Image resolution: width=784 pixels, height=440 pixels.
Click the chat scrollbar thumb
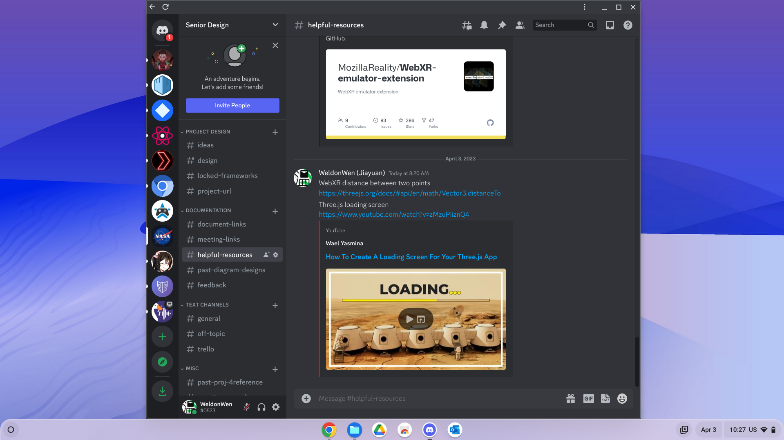coord(637,361)
